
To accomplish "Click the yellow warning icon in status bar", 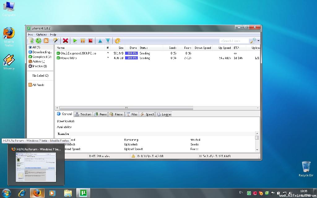I will (133, 156).
